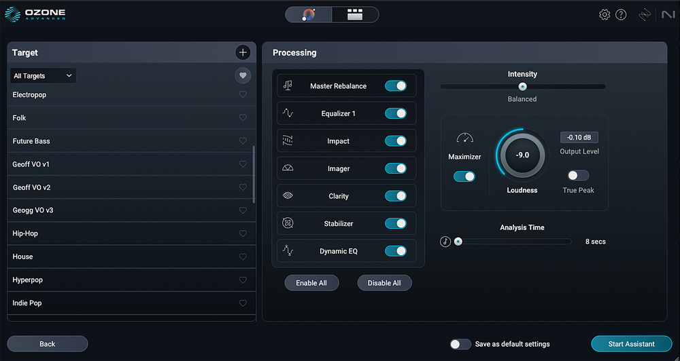The height and width of the screenshot is (361, 680).
Task: Open the settings gear icon
Action: coord(604,15)
